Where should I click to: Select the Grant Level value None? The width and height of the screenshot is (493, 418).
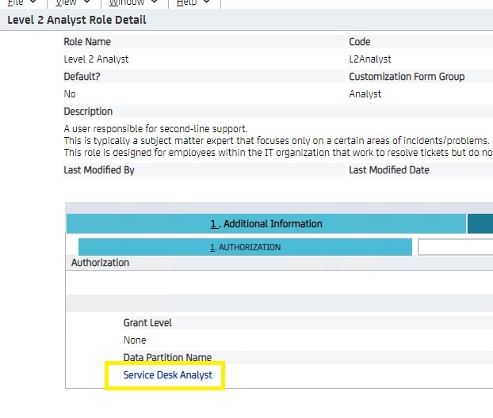point(135,340)
